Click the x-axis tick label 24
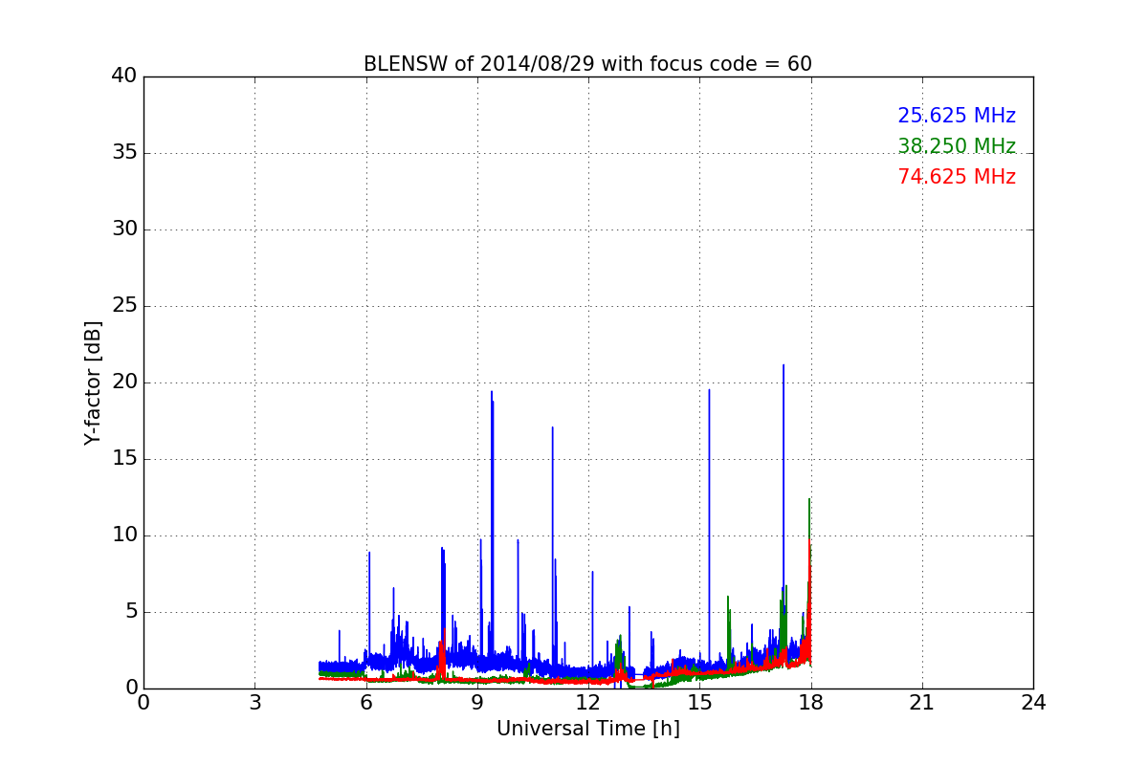Screen dimensions: 1148x765 (1033, 702)
